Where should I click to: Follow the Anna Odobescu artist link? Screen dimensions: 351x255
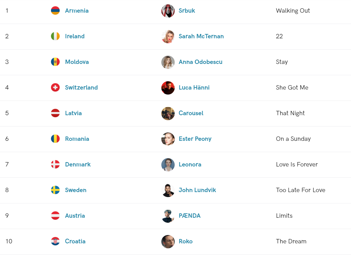pyautogui.click(x=200, y=62)
